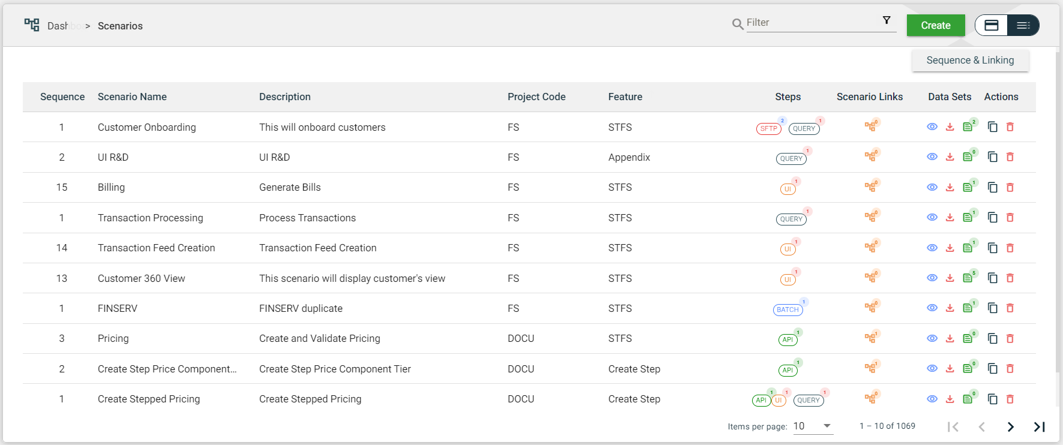Copy the Billing scenario

993,188
